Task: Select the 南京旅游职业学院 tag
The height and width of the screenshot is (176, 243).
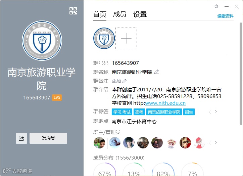Action: 164,112
